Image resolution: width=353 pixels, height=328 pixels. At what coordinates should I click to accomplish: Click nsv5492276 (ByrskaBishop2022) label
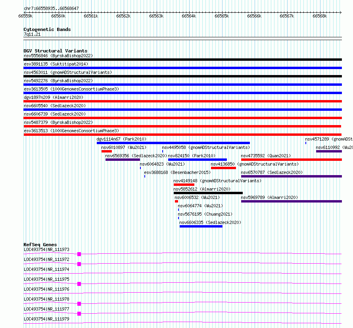point(58,81)
